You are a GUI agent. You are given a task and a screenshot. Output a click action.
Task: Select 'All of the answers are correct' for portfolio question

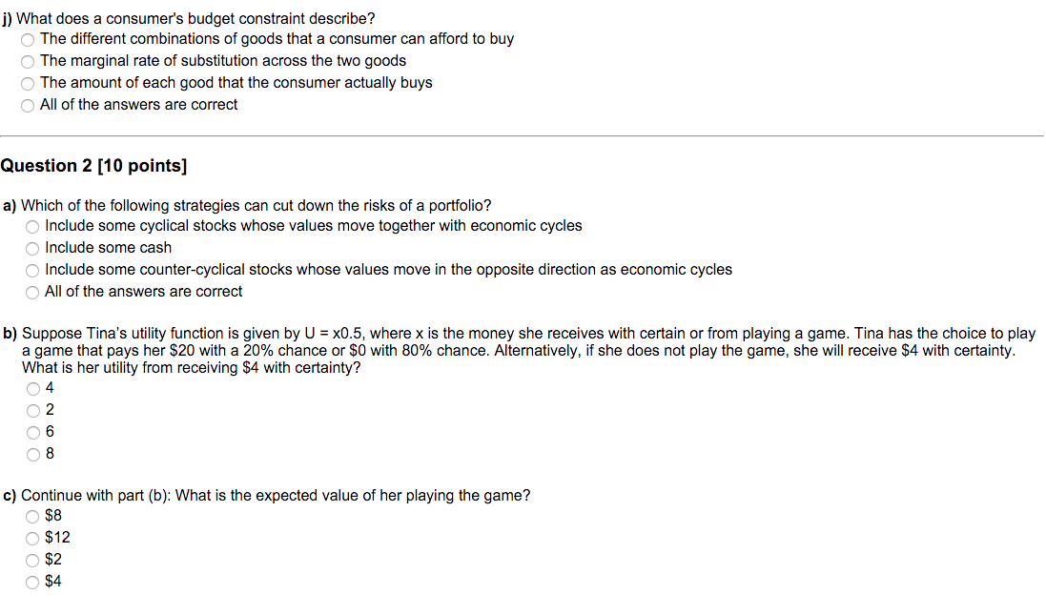(32, 293)
